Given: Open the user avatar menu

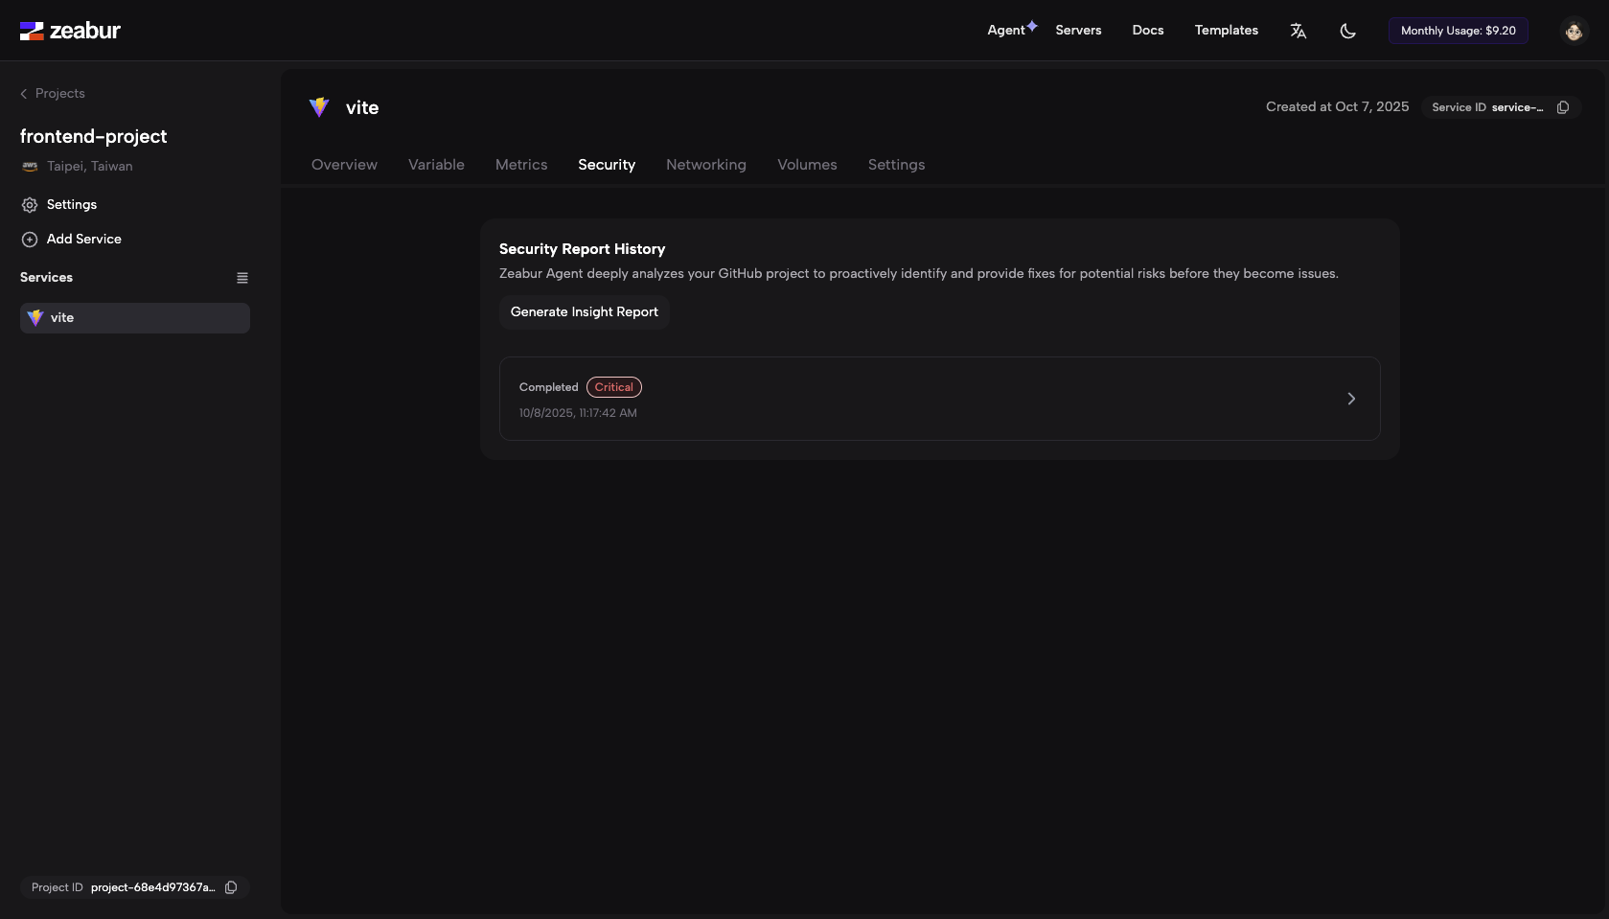Looking at the screenshot, I should tap(1574, 31).
